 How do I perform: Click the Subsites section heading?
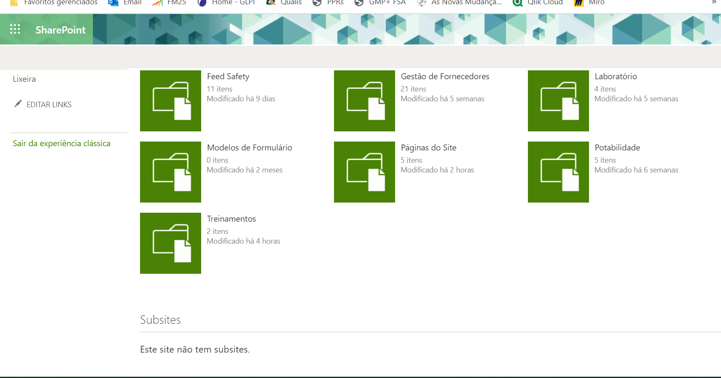[160, 320]
